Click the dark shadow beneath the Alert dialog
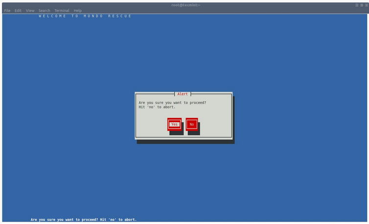This screenshot has height=224, width=369. (186, 142)
